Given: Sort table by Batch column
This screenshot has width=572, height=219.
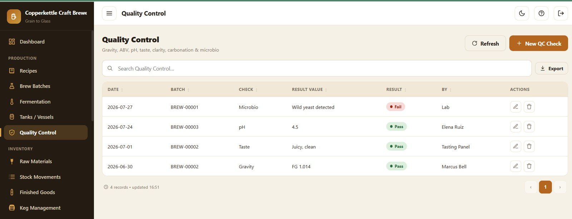Looking at the screenshot, I should 180,89.
